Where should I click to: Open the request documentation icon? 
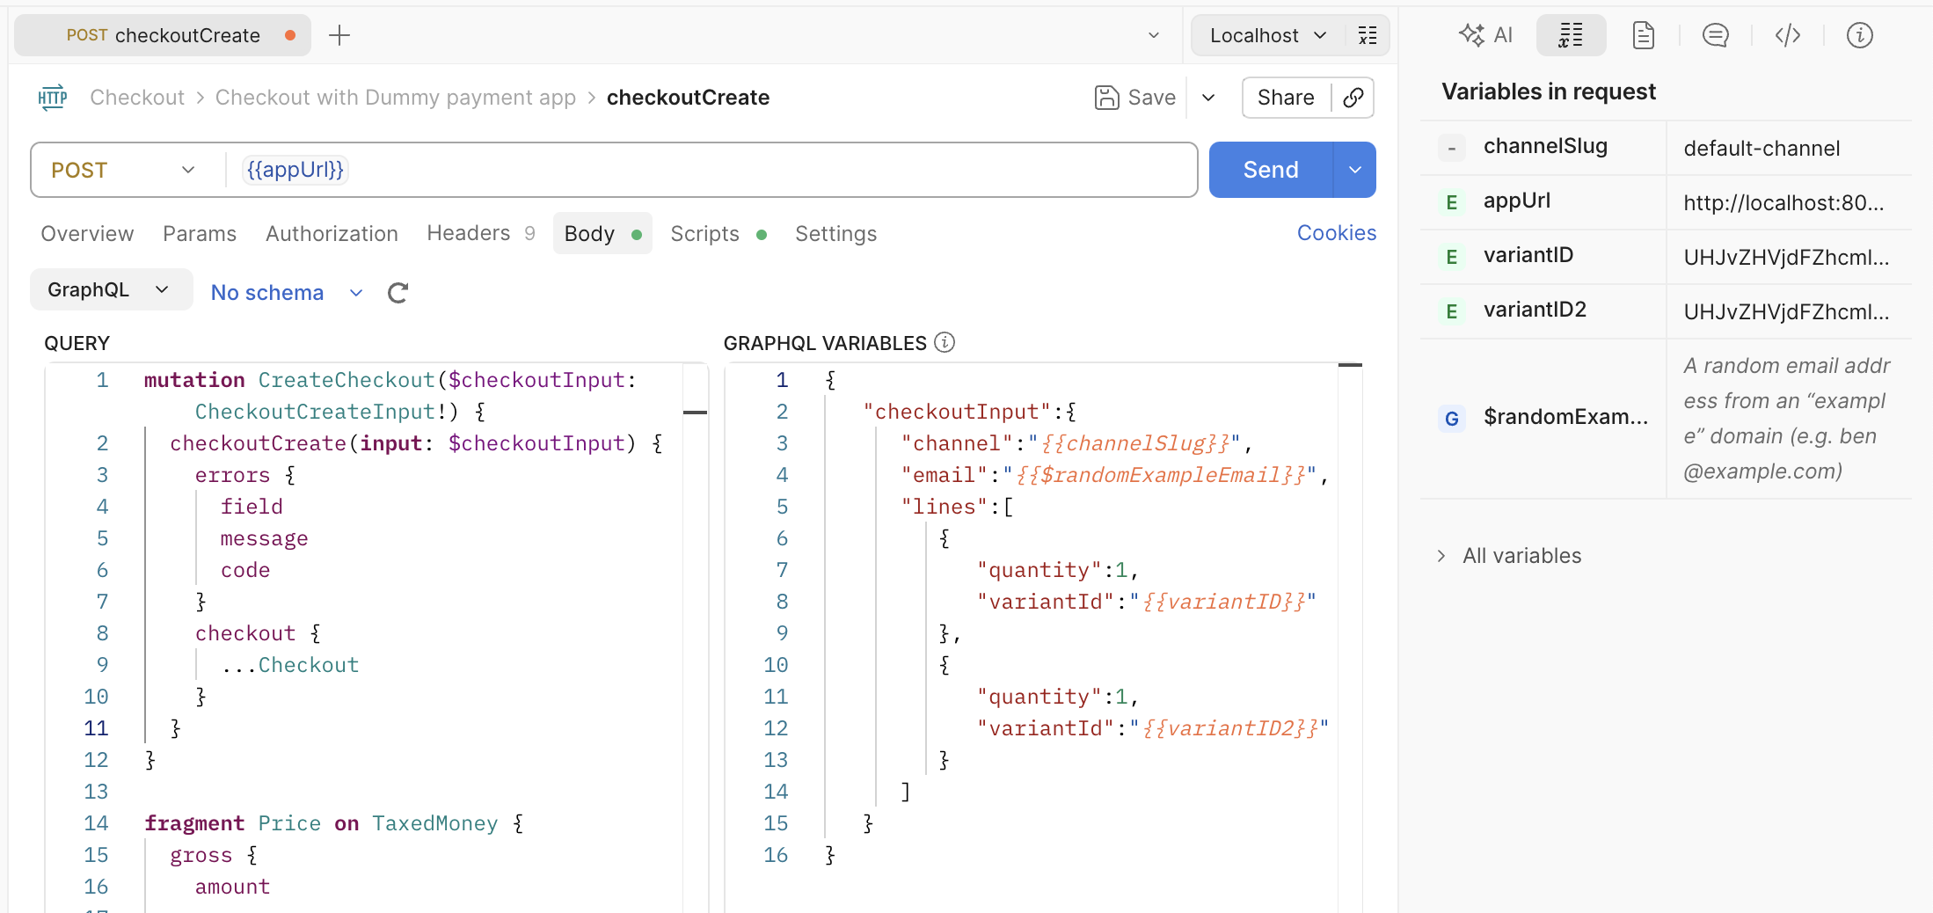1643,35
